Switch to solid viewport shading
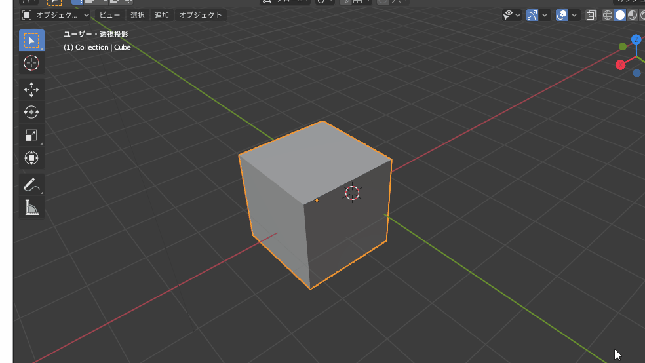The image size is (645, 363). tap(620, 15)
